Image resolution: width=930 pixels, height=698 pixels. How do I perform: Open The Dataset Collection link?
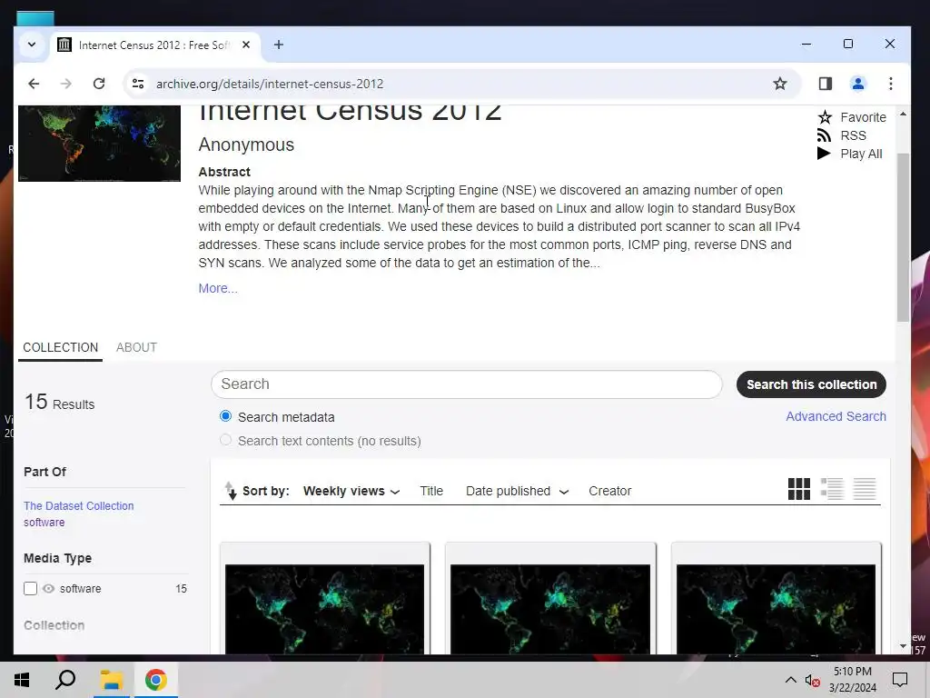78,505
